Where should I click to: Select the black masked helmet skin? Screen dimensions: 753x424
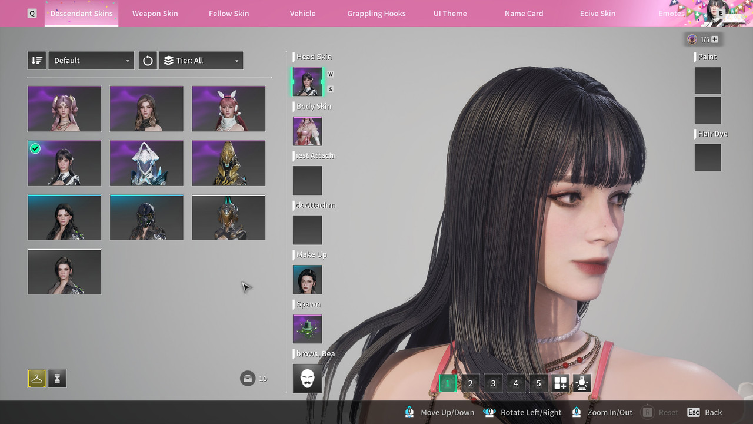pyautogui.click(x=146, y=217)
